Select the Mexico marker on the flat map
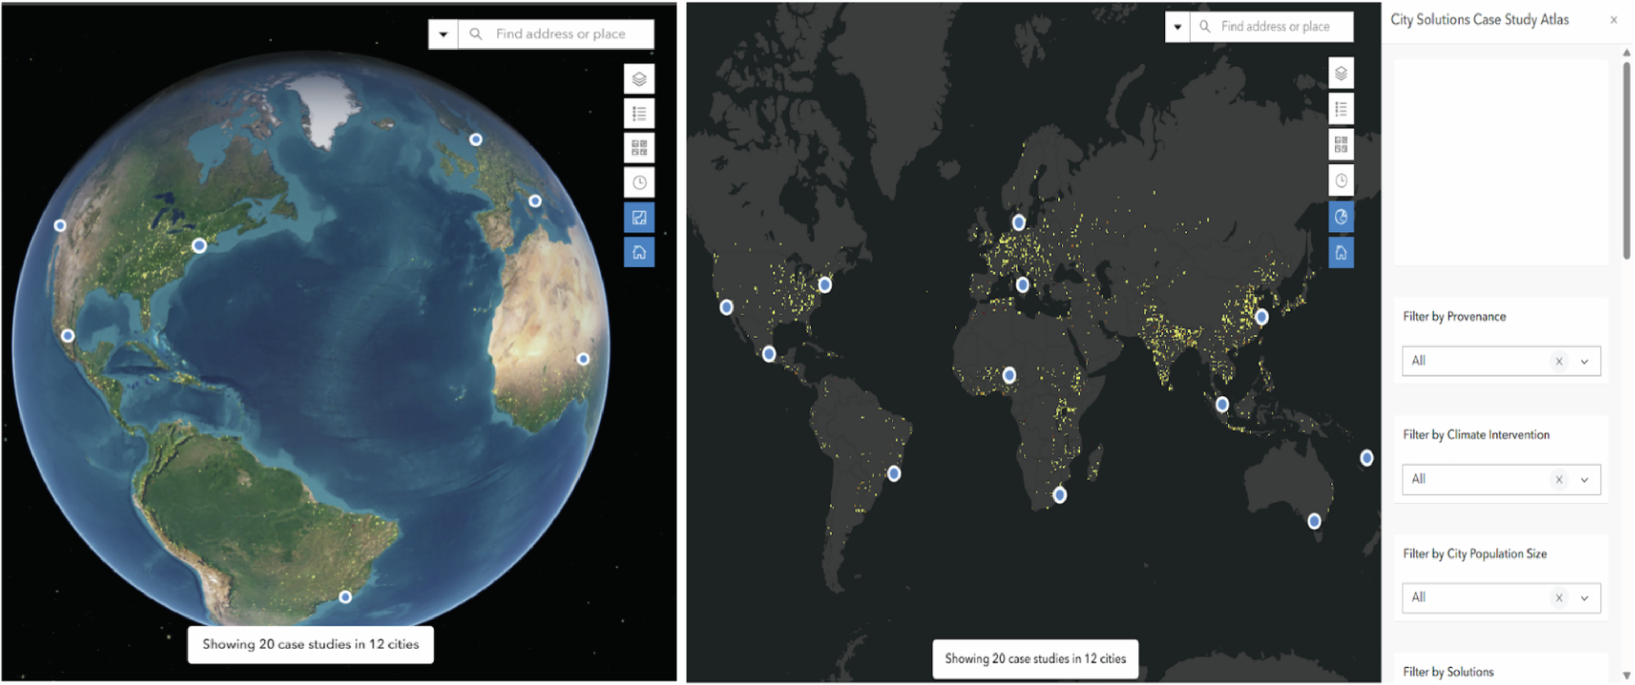This screenshot has height=685, width=1635. (768, 354)
